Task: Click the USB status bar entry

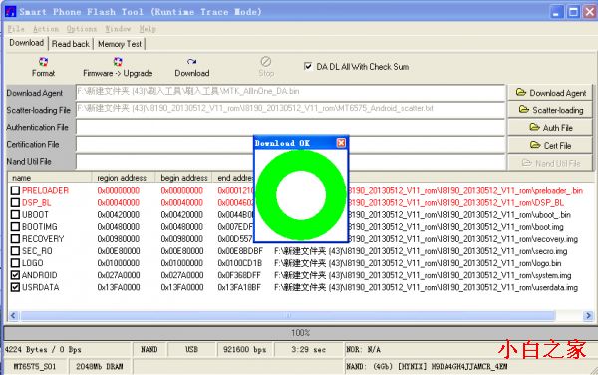Action: 191,349
